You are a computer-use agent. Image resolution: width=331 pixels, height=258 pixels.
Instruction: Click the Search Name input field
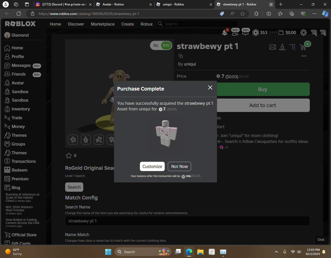pyautogui.click(x=187, y=221)
